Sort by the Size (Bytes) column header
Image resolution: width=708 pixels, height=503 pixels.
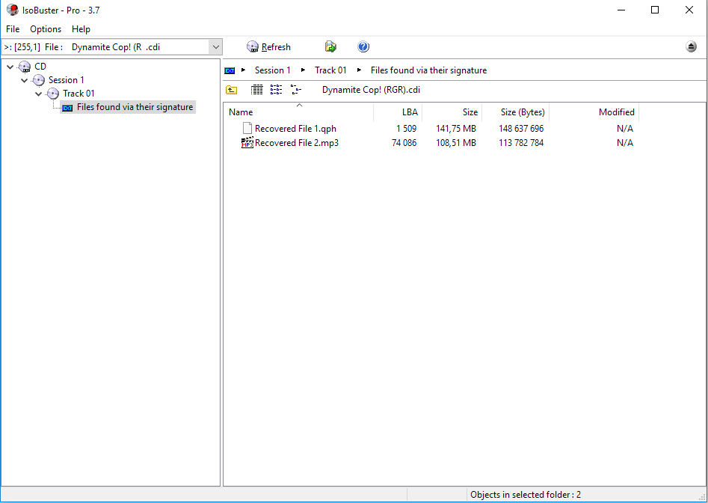(x=516, y=112)
